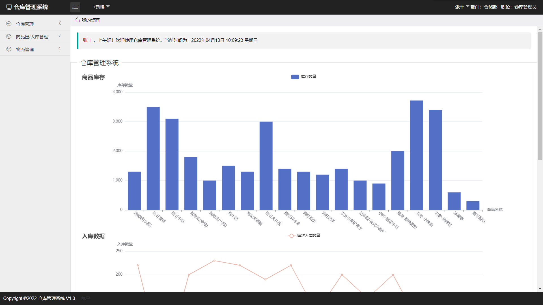The image size is (543, 305).
Task: Click the monitor logo icon beside 仓库管理系统
Action: (x=9, y=7)
